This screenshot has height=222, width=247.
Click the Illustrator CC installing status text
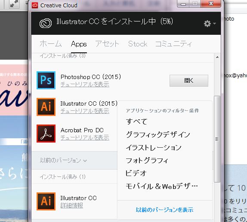[x=114, y=21]
